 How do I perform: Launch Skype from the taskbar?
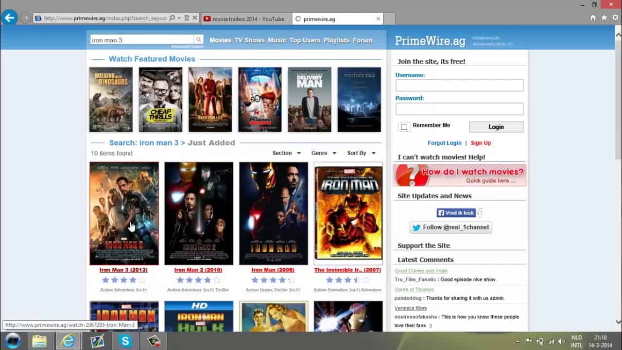pyautogui.click(x=125, y=341)
